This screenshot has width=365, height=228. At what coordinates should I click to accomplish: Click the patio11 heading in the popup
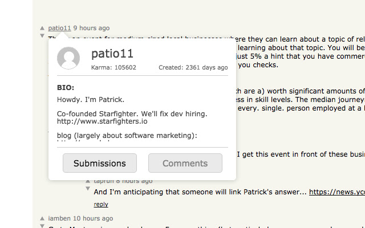click(112, 54)
